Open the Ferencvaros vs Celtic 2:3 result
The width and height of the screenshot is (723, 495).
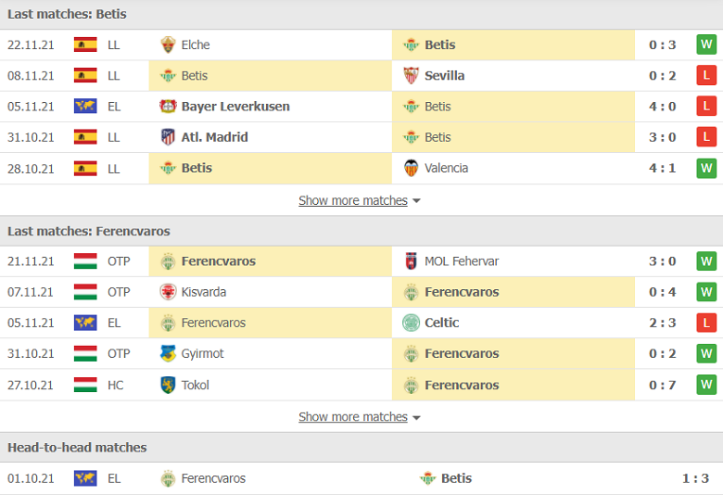pos(663,323)
